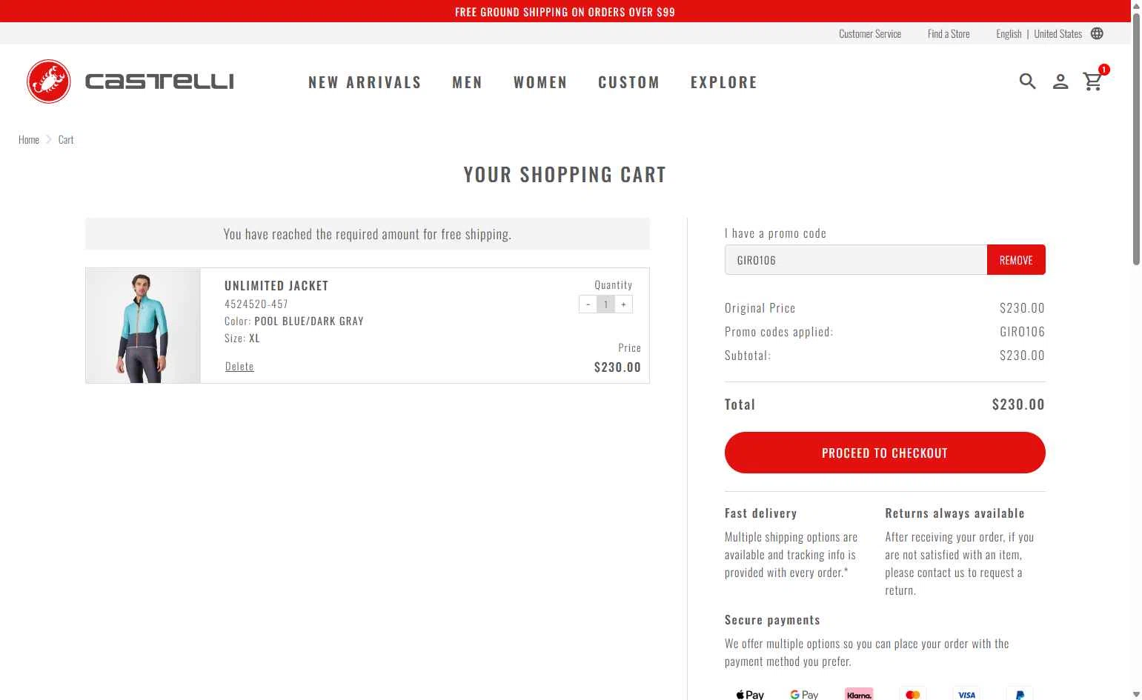Go to Home breadcrumb

tap(29, 139)
